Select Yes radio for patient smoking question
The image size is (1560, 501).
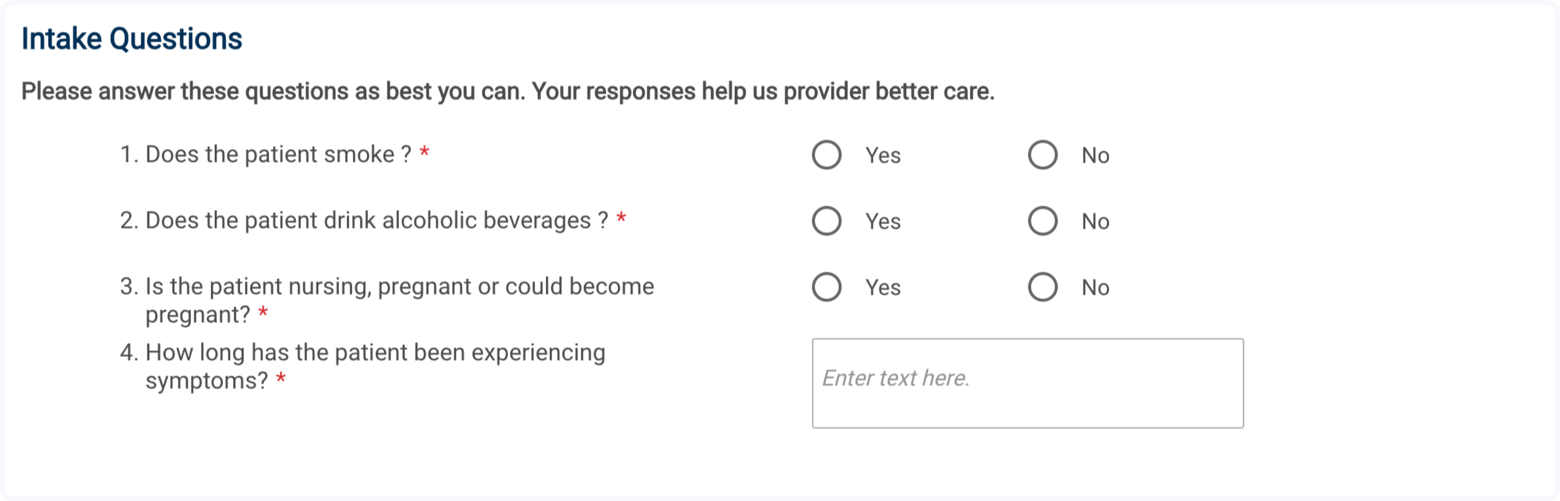[x=826, y=155]
